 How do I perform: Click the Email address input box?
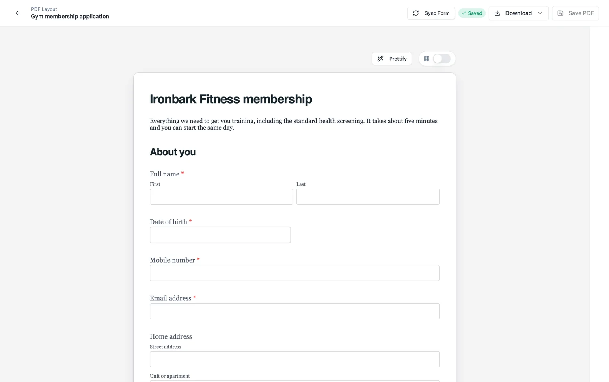coord(295,311)
